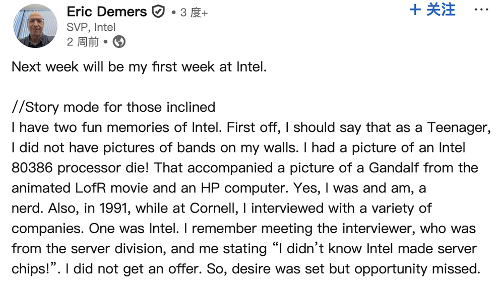Click the "3 度+" connection degree label

click(194, 13)
